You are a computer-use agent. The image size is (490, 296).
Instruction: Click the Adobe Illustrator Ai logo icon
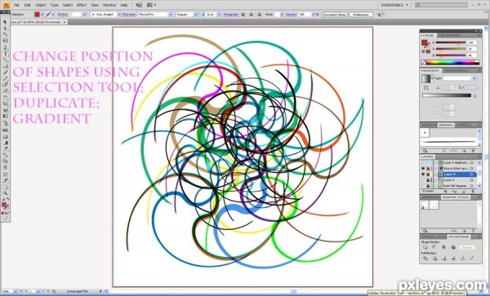coord(7,5)
